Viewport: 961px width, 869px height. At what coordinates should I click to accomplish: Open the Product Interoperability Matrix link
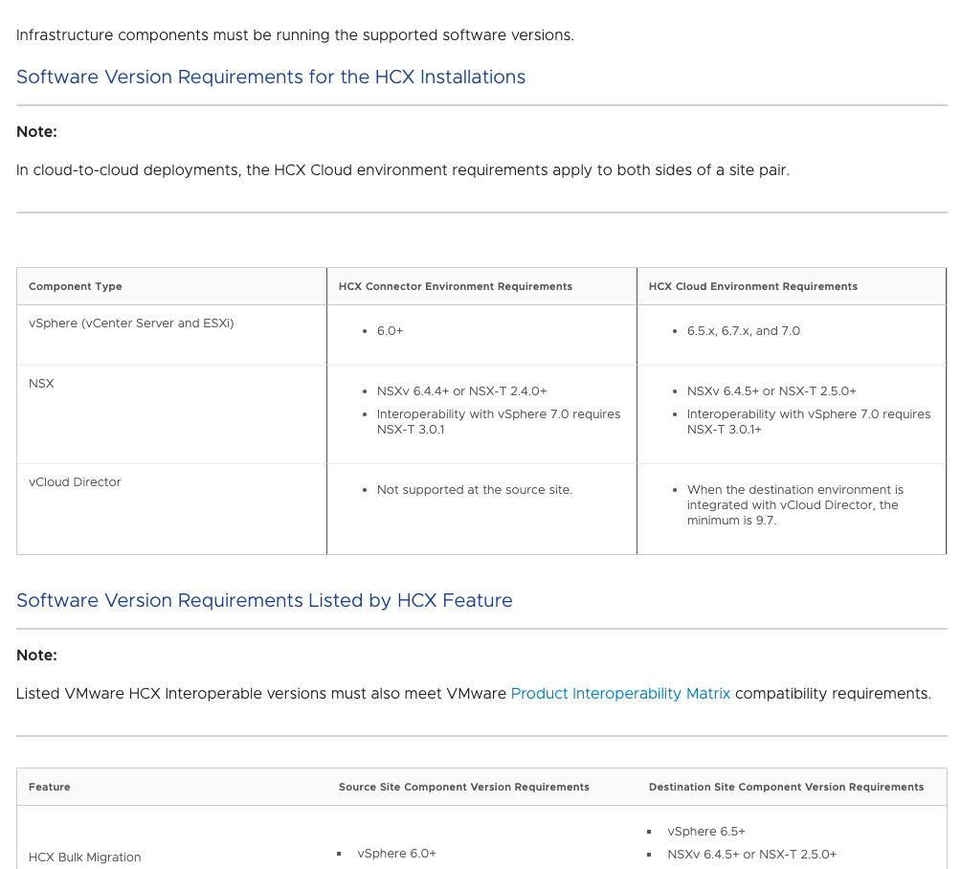click(x=620, y=693)
